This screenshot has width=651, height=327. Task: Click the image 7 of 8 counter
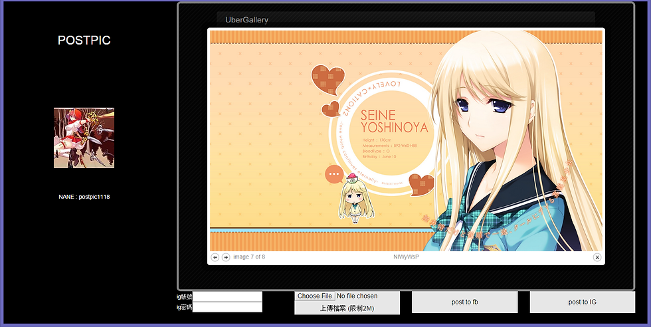[249, 257]
